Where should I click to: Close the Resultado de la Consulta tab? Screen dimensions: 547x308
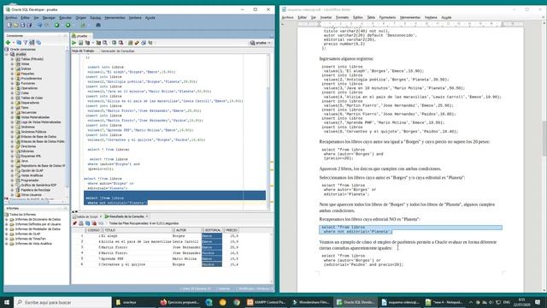147,216
